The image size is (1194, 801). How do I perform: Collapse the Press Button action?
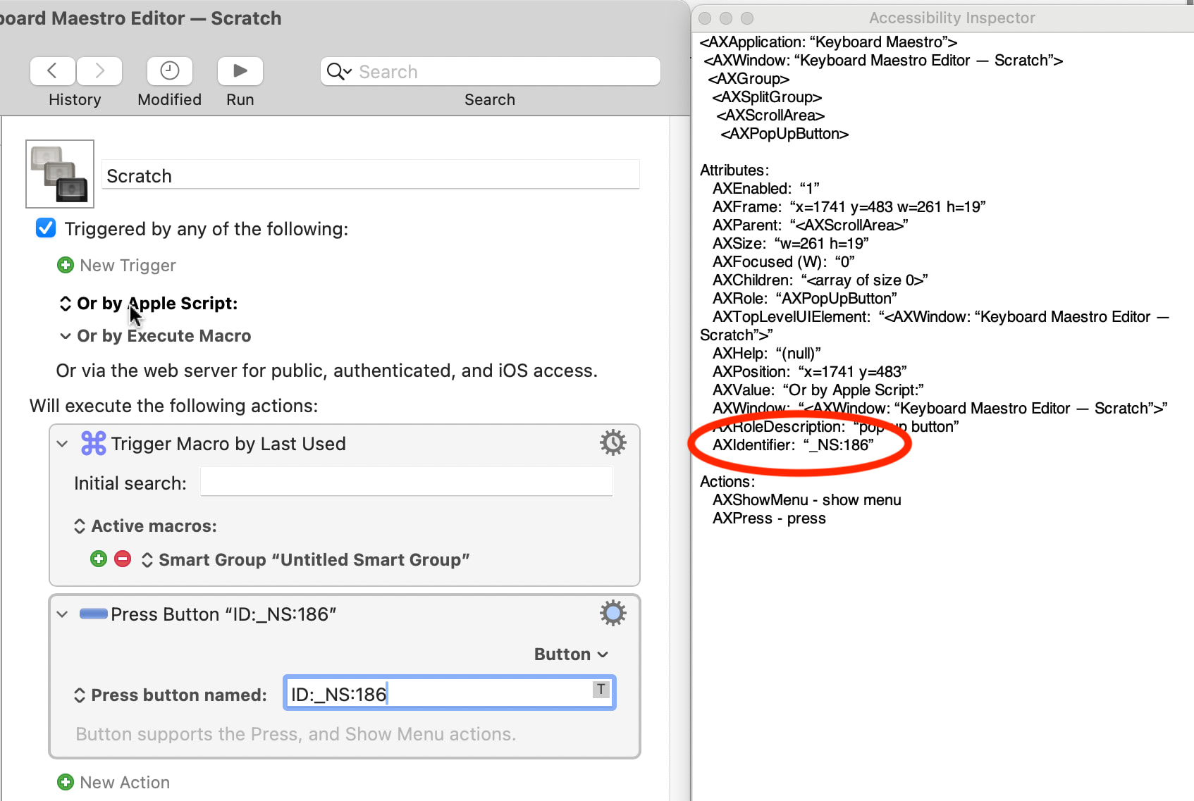tap(62, 614)
